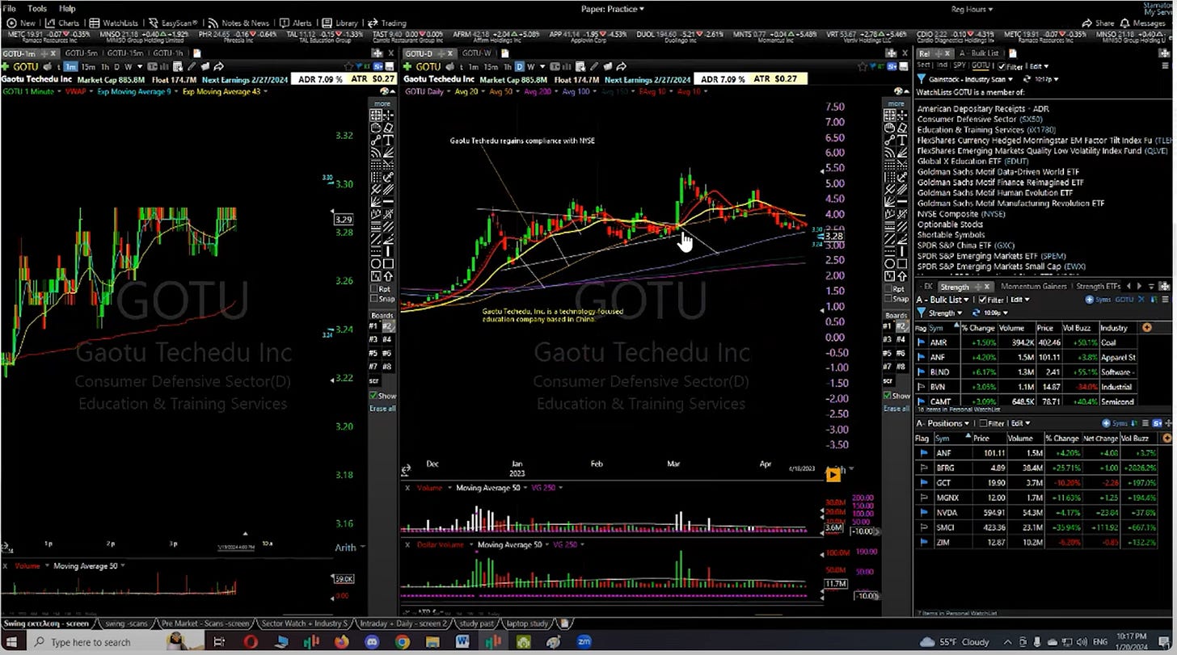1177x655 pixels.
Task: Click the pencil draw icon on 1-minute chart
Action: click(192, 66)
